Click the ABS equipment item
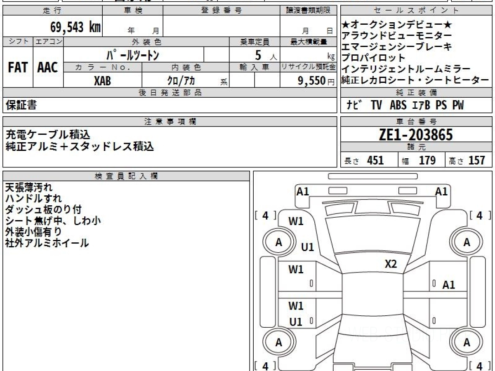The image size is (495, 371). tap(398, 106)
